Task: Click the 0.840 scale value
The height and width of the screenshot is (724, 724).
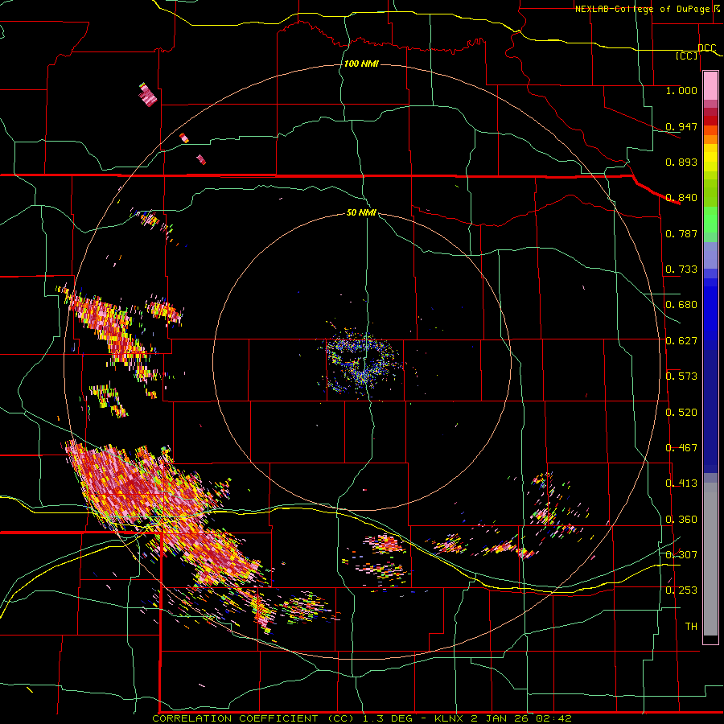Action: click(x=681, y=198)
